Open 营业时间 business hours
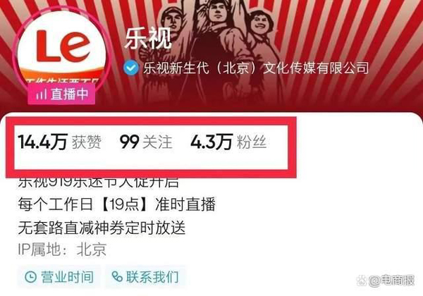Screen dimensions: 423x296 tap(59, 277)
